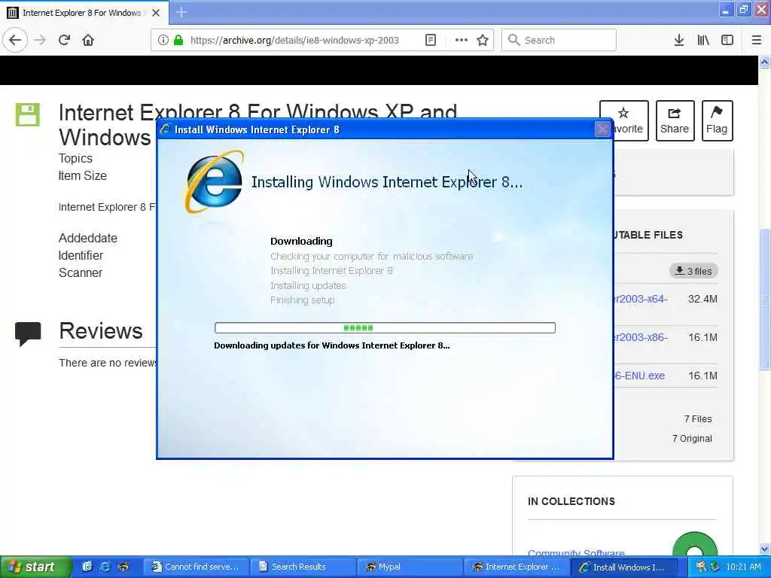This screenshot has height=578, width=771.
Task: Bookmark this page with star icon
Action: (x=483, y=41)
